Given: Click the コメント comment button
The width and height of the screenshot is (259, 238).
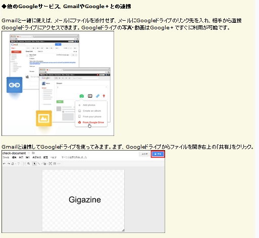Looking at the screenshot, I should 144,154.
